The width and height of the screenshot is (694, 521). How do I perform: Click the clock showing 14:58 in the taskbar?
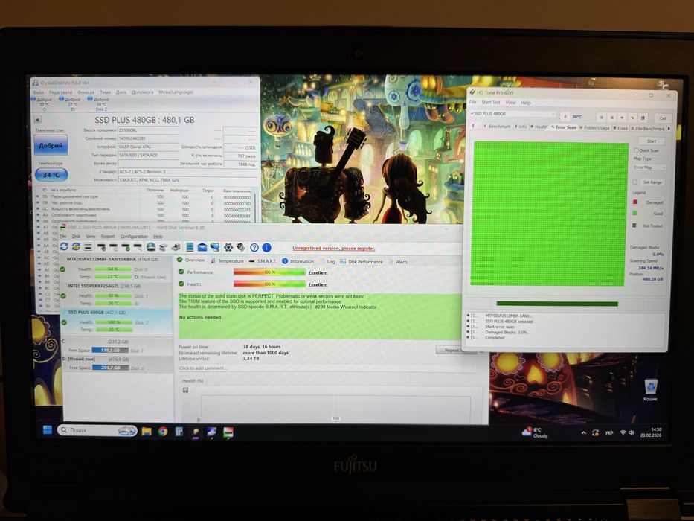pos(651,432)
